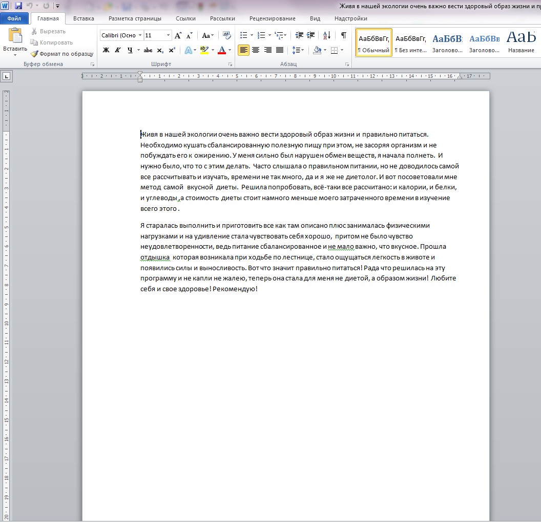Screen dimensions: 541x522
Task: Click the Копировать button
Action: click(x=52, y=42)
